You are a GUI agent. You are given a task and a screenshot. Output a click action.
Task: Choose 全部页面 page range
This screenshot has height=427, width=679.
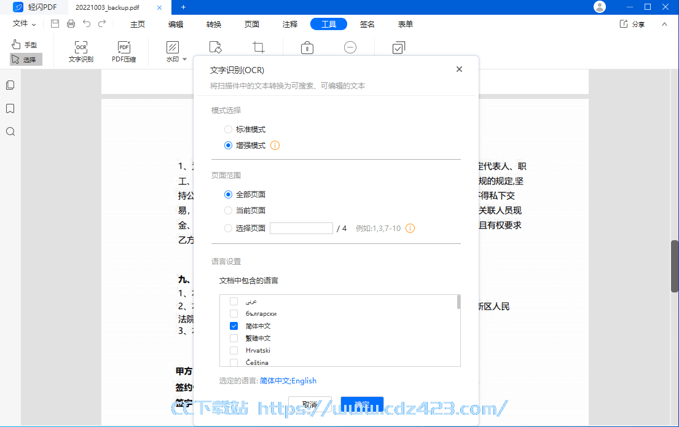click(228, 194)
